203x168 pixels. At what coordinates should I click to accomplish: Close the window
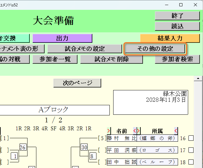point(195,5)
